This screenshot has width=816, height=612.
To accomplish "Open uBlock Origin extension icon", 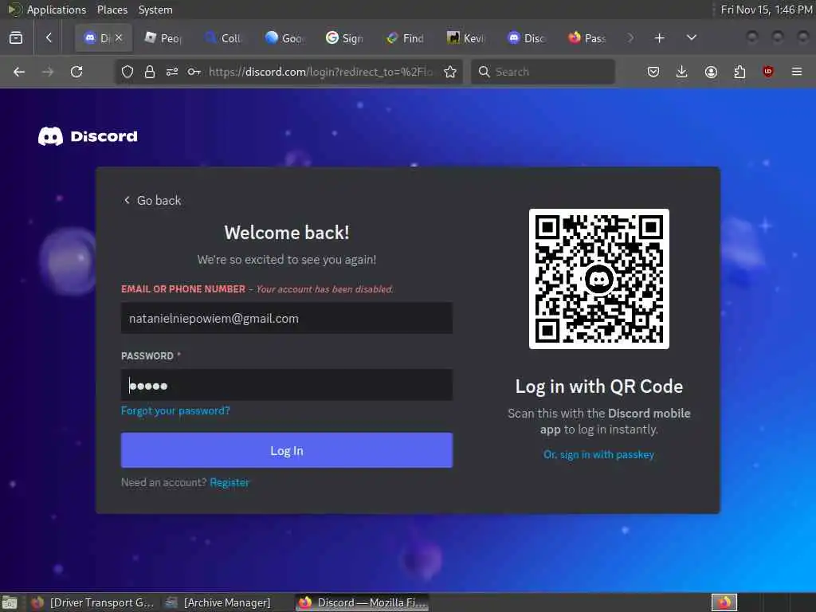I will point(768,72).
